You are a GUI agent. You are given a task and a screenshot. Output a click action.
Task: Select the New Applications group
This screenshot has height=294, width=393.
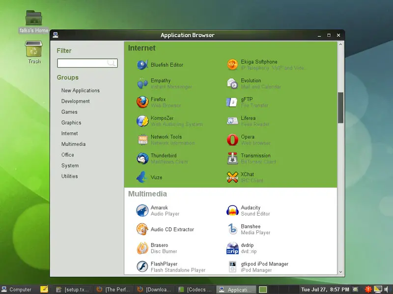pyautogui.click(x=81, y=91)
